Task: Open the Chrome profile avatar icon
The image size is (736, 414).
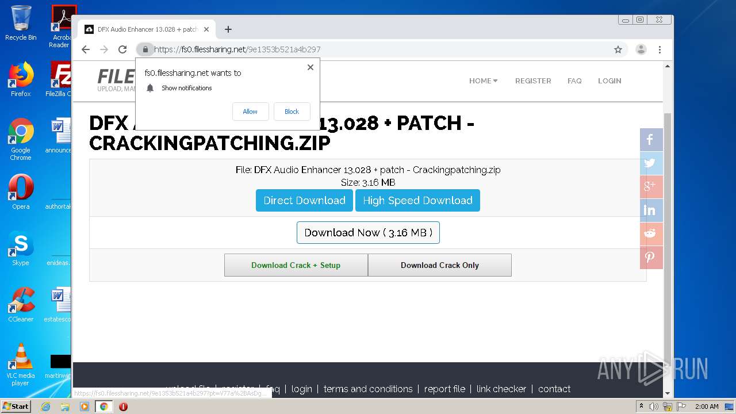Action: click(641, 49)
